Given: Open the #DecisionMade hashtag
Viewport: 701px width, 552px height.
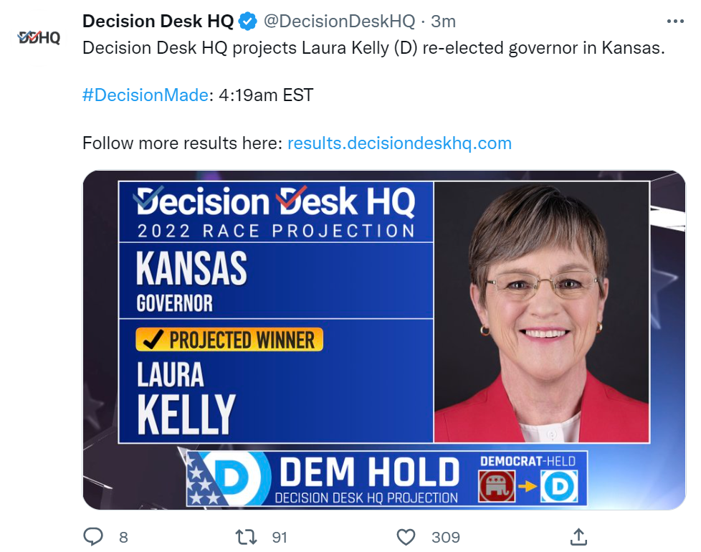Looking at the screenshot, I should pos(146,95).
